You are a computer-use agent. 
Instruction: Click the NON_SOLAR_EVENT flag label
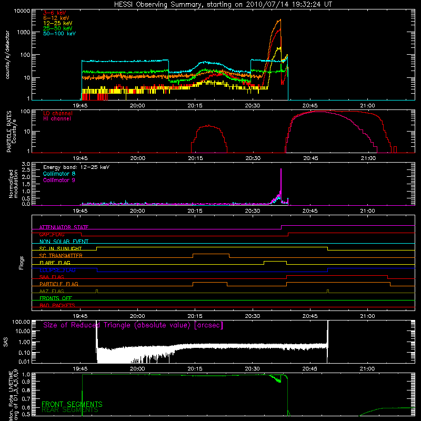tap(64, 242)
